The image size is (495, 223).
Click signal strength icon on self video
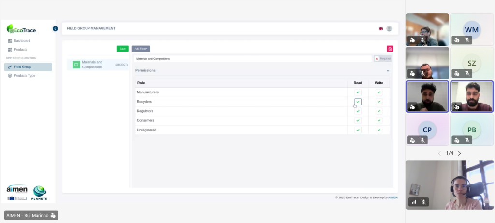coord(414,202)
